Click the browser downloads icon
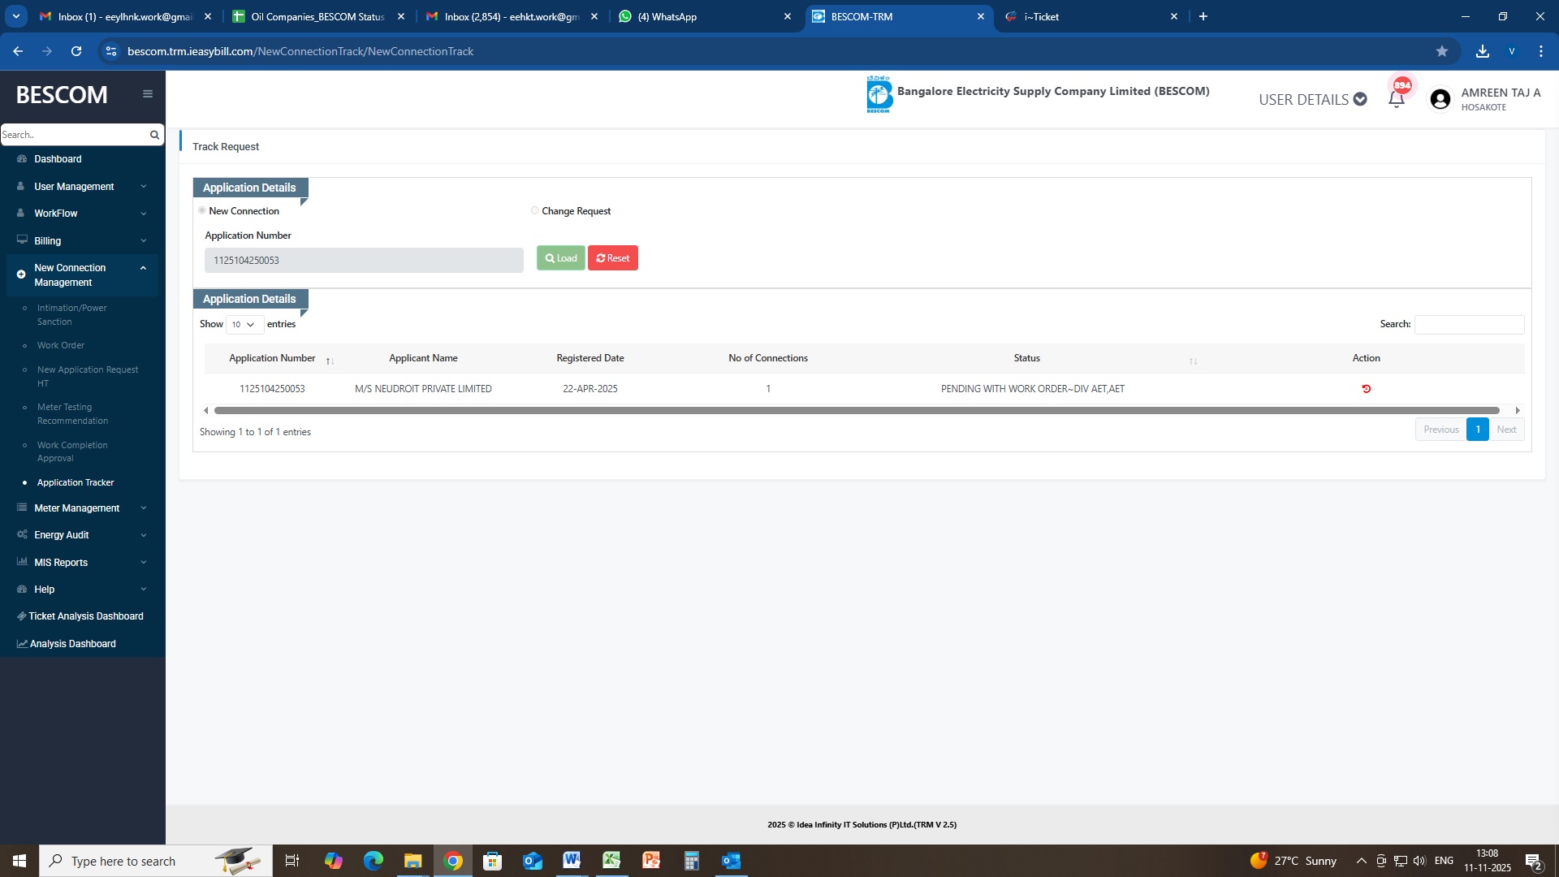 coord(1482,51)
